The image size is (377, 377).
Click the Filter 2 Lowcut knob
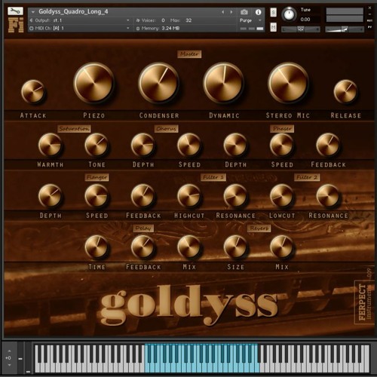(282, 196)
